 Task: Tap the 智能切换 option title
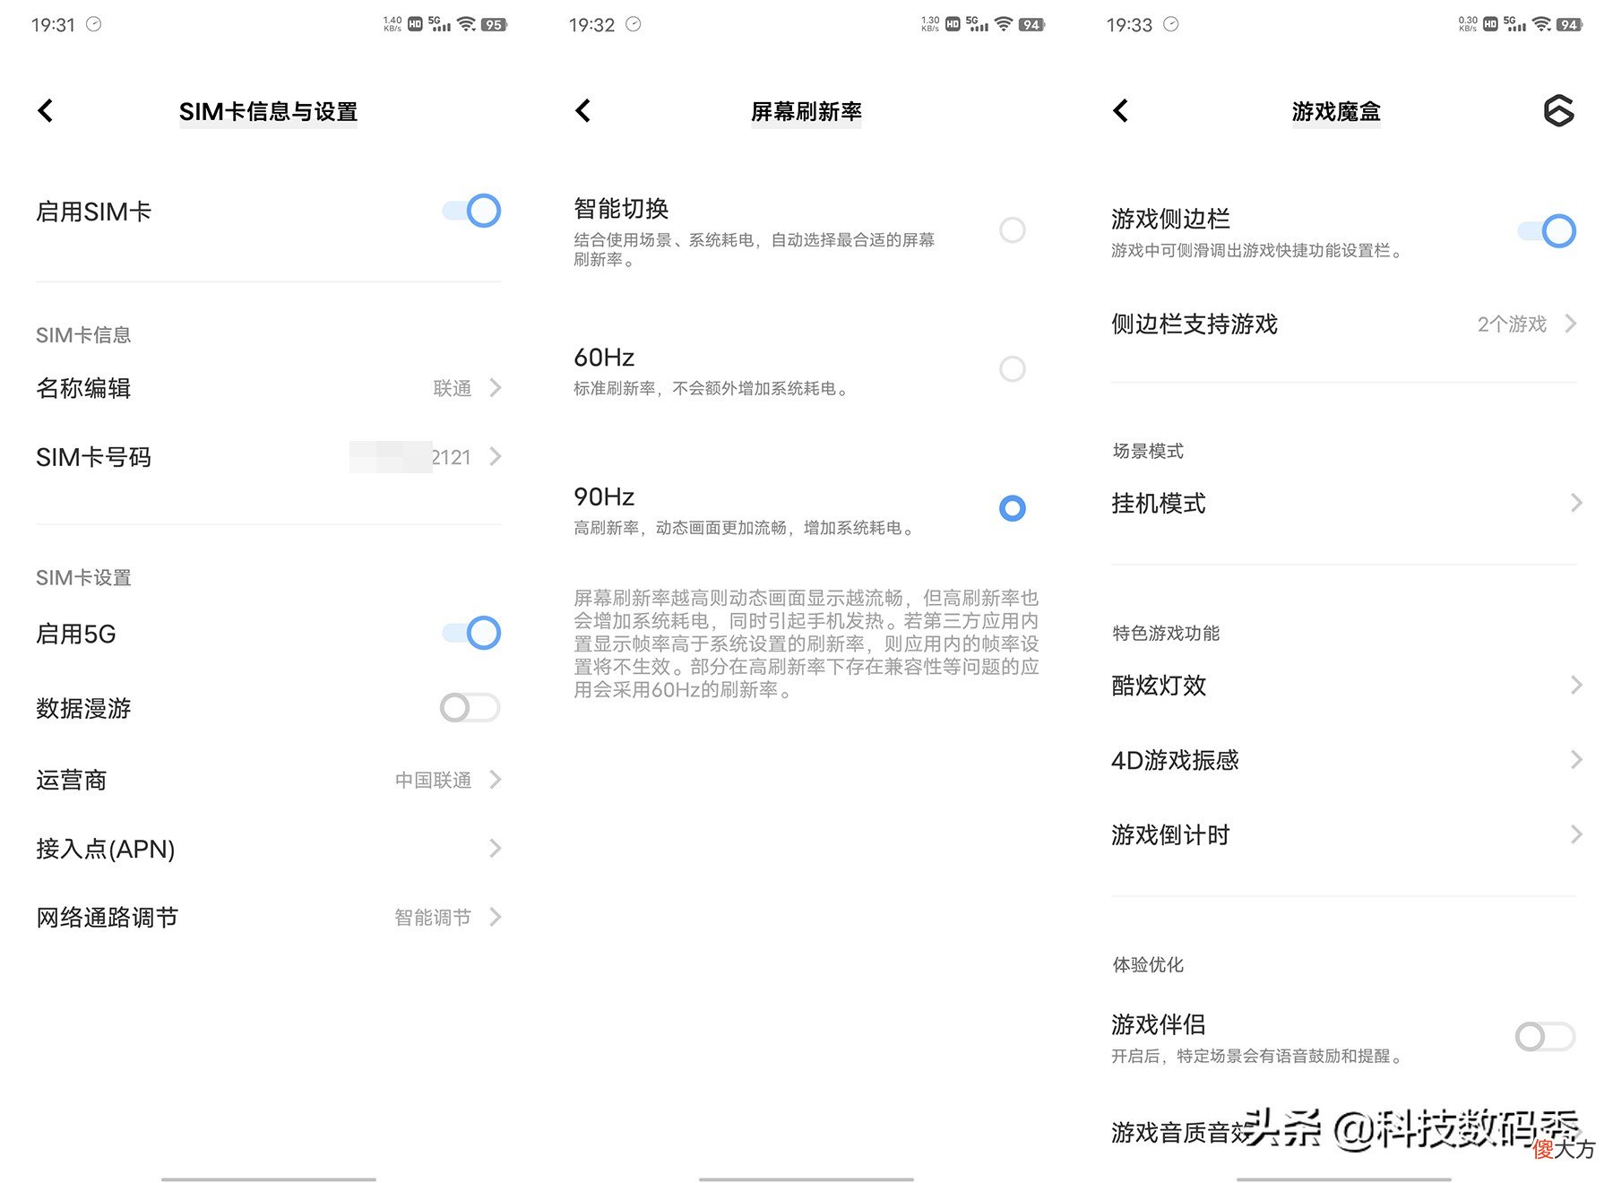pos(621,209)
